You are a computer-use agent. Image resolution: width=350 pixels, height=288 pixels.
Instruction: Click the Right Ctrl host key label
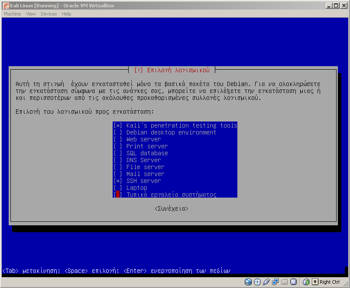tap(330, 282)
